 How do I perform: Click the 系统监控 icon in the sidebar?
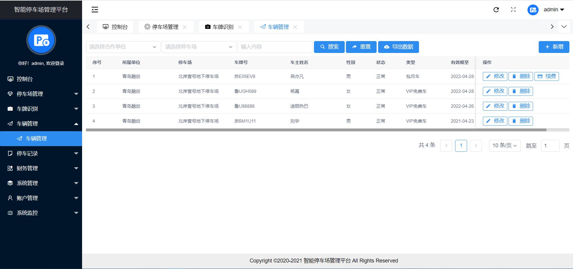click(10, 213)
